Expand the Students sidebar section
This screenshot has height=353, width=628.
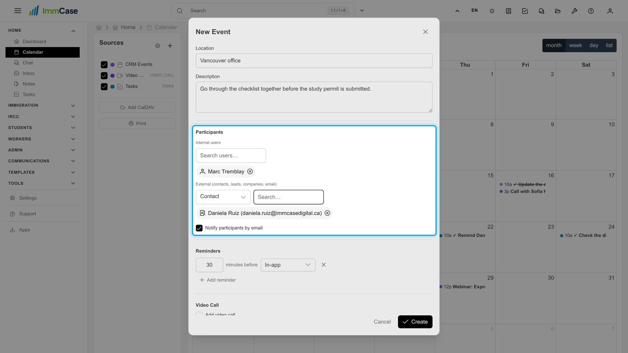coord(42,128)
